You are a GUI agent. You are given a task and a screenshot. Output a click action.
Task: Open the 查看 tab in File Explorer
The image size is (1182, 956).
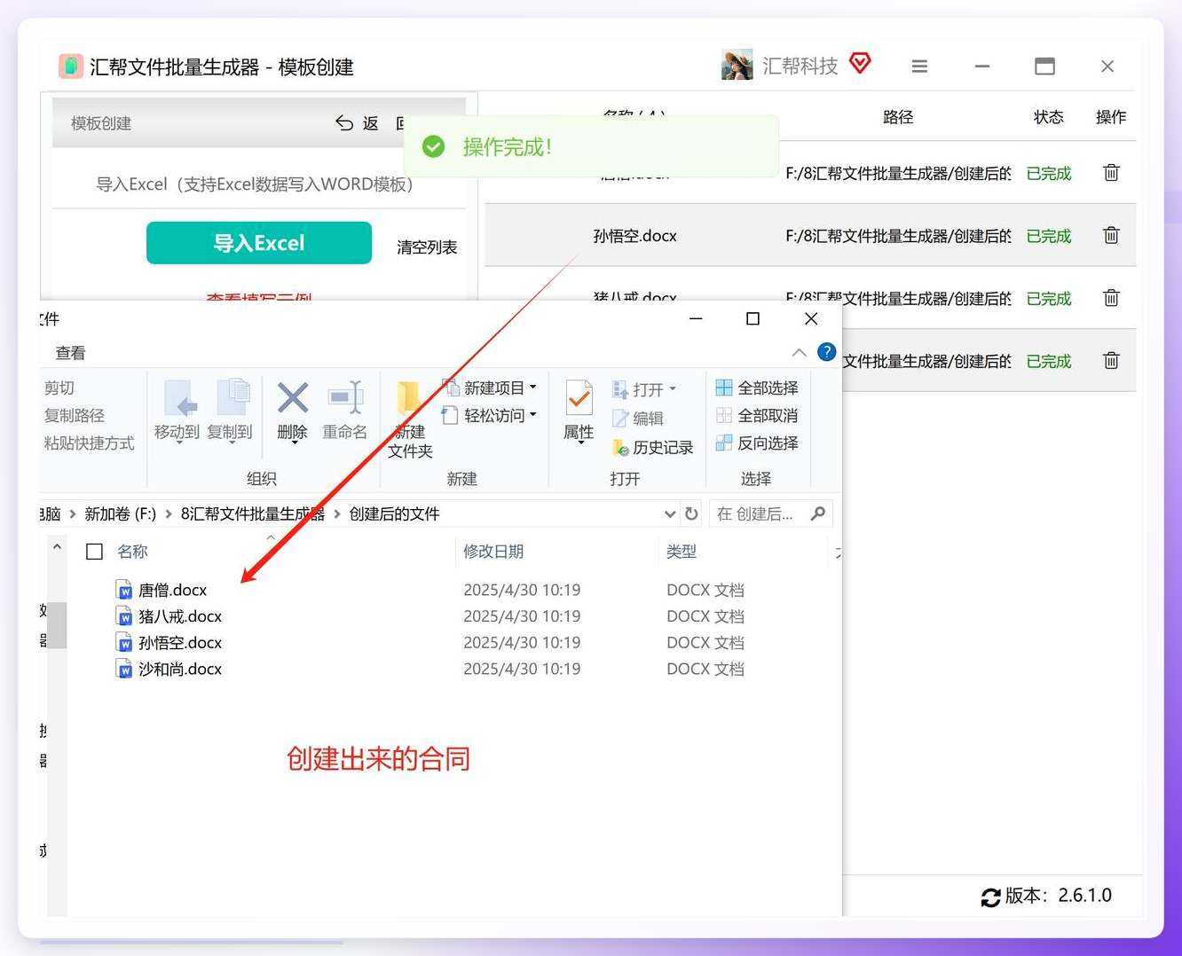tap(71, 353)
